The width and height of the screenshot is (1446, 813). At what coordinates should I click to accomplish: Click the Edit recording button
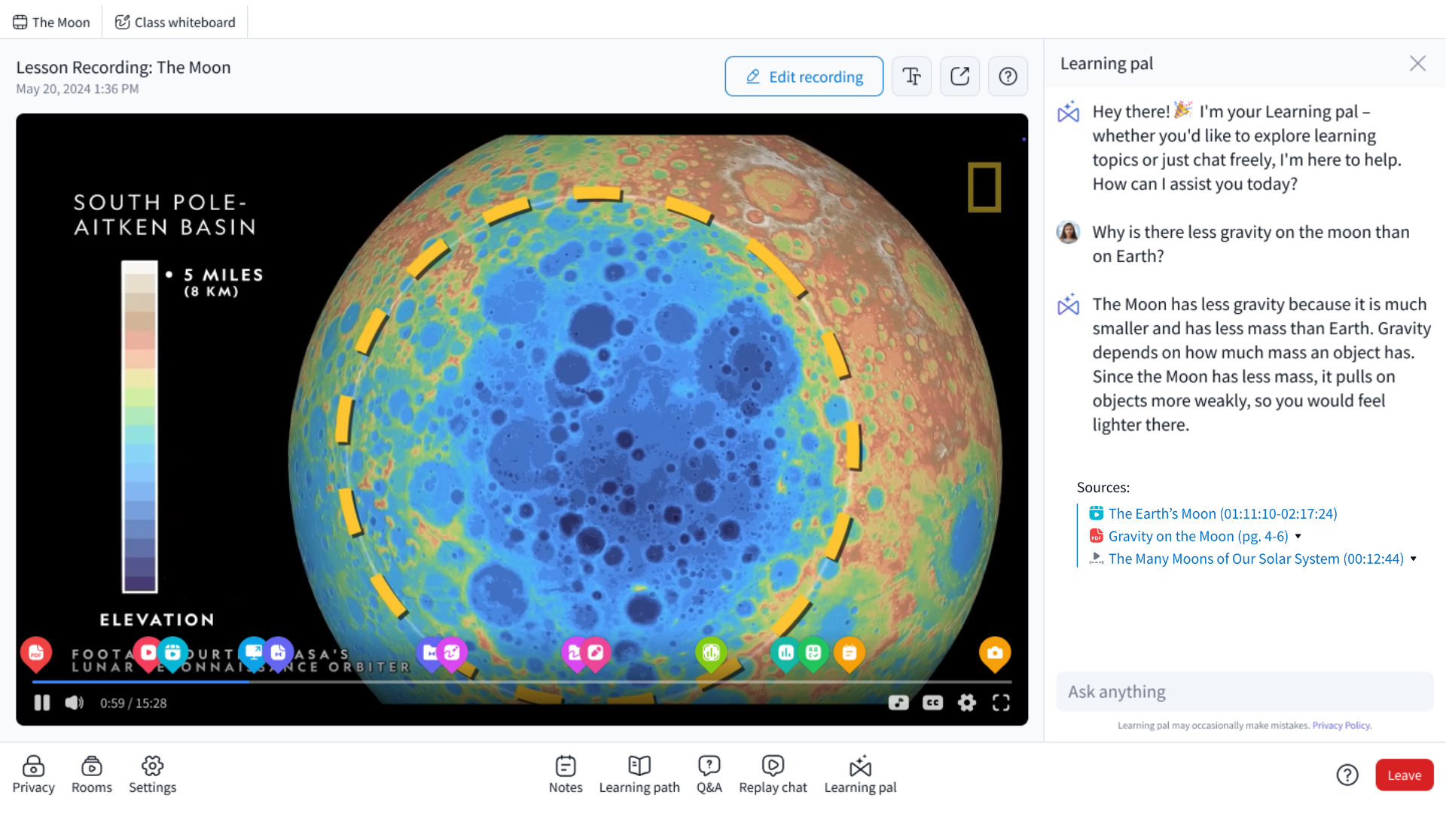coord(804,76)
